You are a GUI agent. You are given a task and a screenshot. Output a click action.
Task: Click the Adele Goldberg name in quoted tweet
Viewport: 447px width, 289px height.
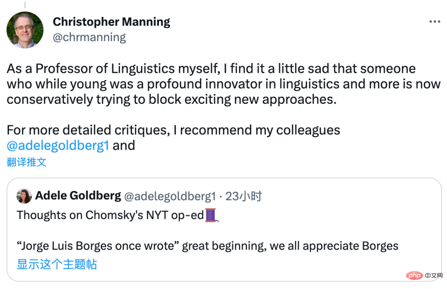tap(78, 196)
